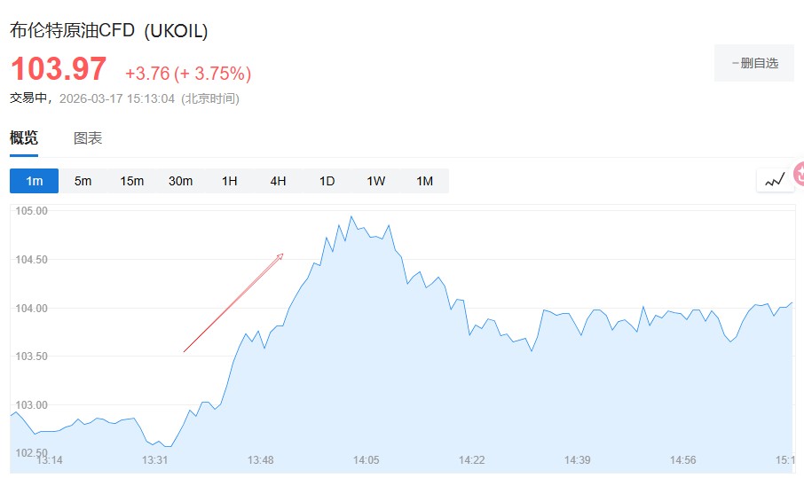The height and width of the screenshot is (478, 804).
Task: Click the 布伦特原油CFD (UKOIL) title
Action: pos(108,30)
